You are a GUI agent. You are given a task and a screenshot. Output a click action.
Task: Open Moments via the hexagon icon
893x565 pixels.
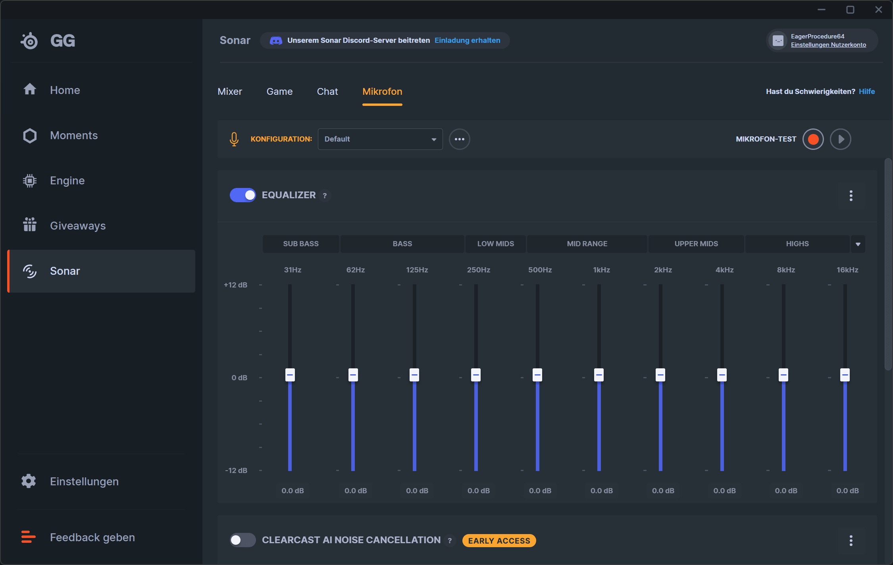pos(30,136)
